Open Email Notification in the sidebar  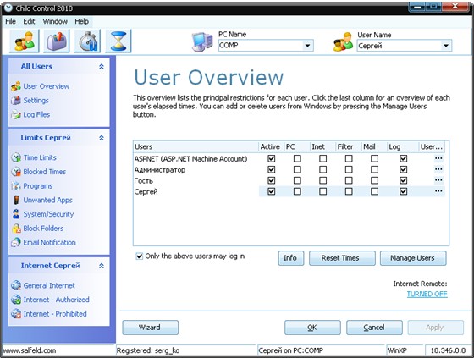click(x=49, y=243)
